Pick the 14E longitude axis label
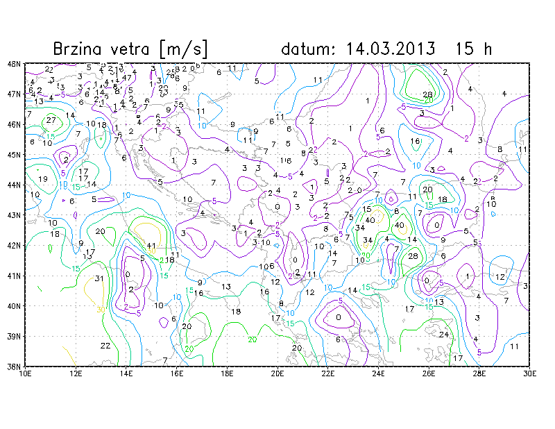Screen dimensions: 555x429 pos(126,373)
